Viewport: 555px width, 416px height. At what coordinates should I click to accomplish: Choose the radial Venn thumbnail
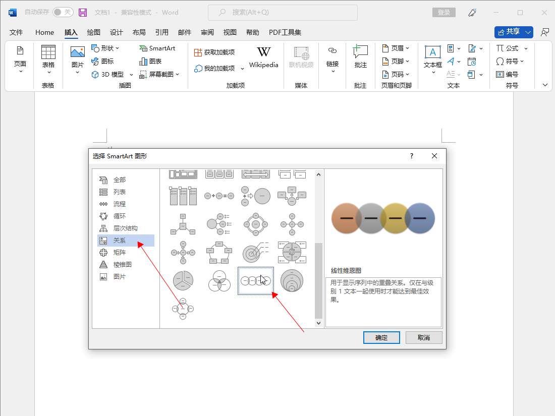(183, 309)
